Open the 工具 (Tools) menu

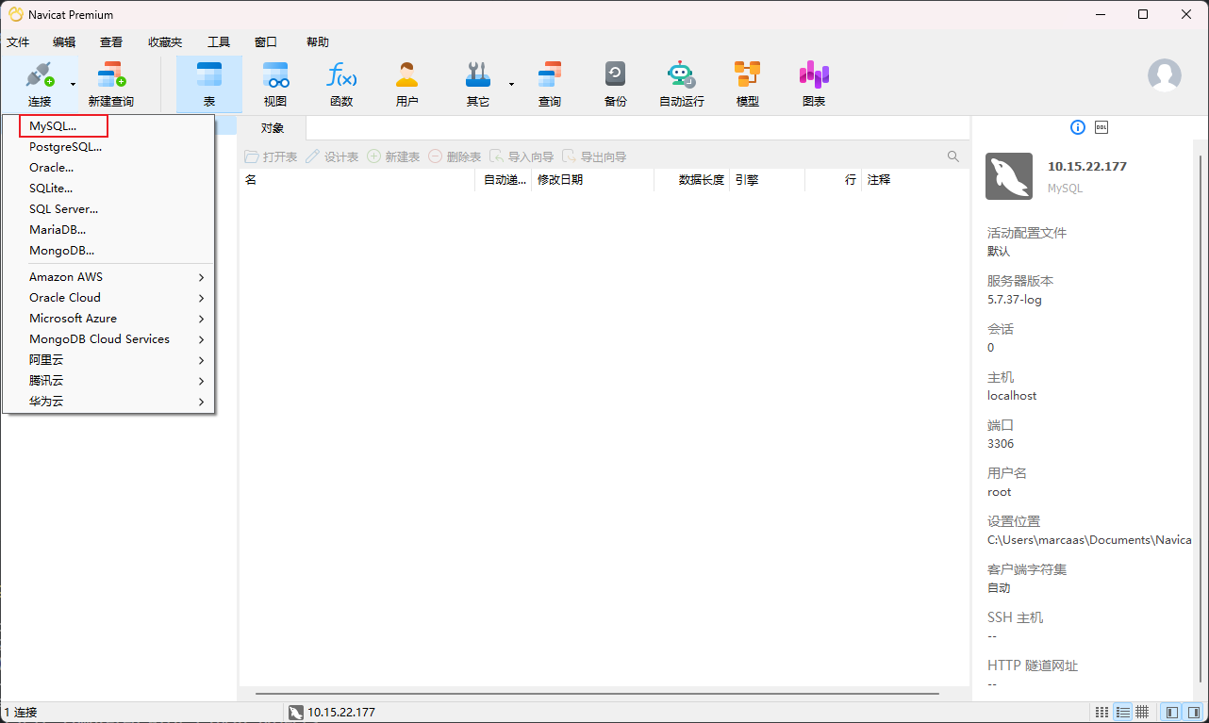(219, 42)
